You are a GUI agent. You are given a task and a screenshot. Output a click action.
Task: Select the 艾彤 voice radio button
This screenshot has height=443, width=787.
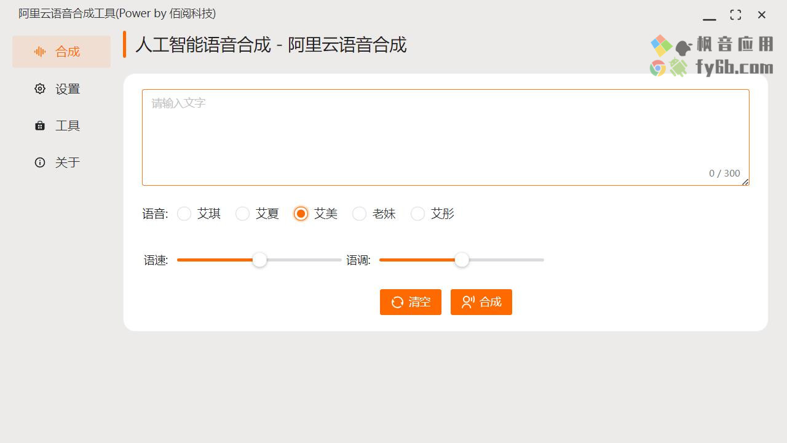pyautogui.click(x=417, y=214)
